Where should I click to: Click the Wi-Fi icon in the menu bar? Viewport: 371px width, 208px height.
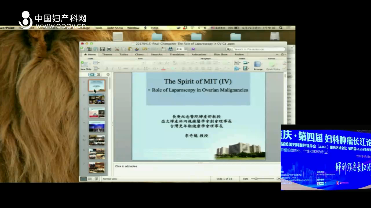(192, 28)
